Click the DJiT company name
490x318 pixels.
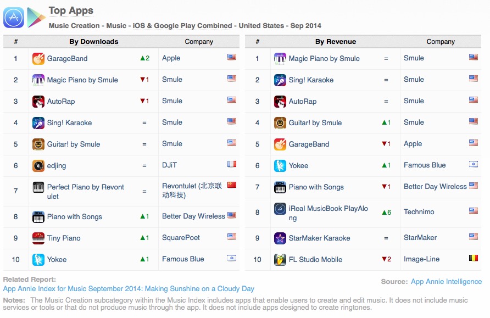[169, 165]
